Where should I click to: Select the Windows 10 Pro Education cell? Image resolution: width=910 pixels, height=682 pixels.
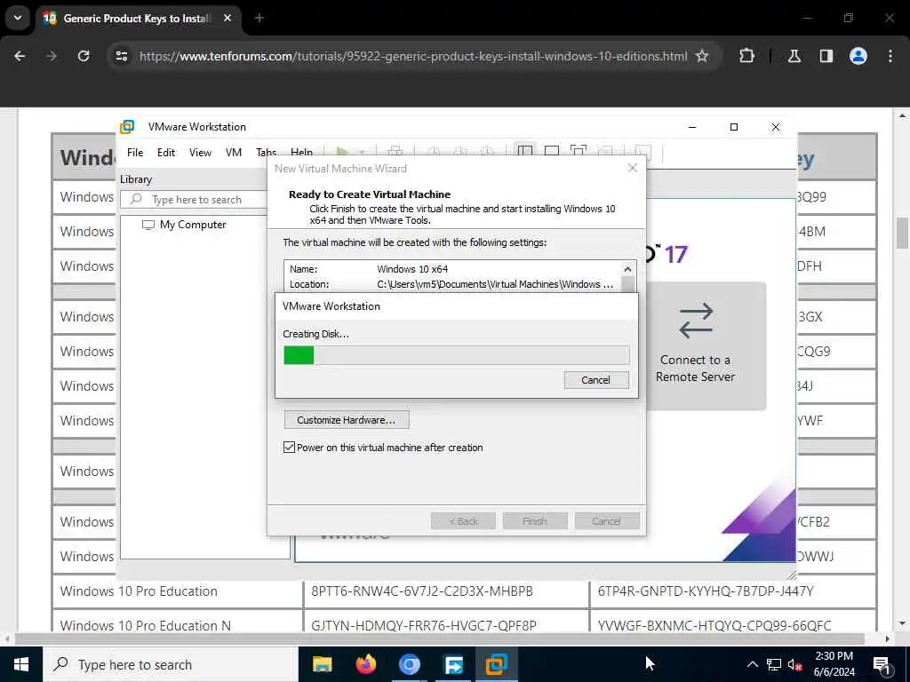coord(178,591)
